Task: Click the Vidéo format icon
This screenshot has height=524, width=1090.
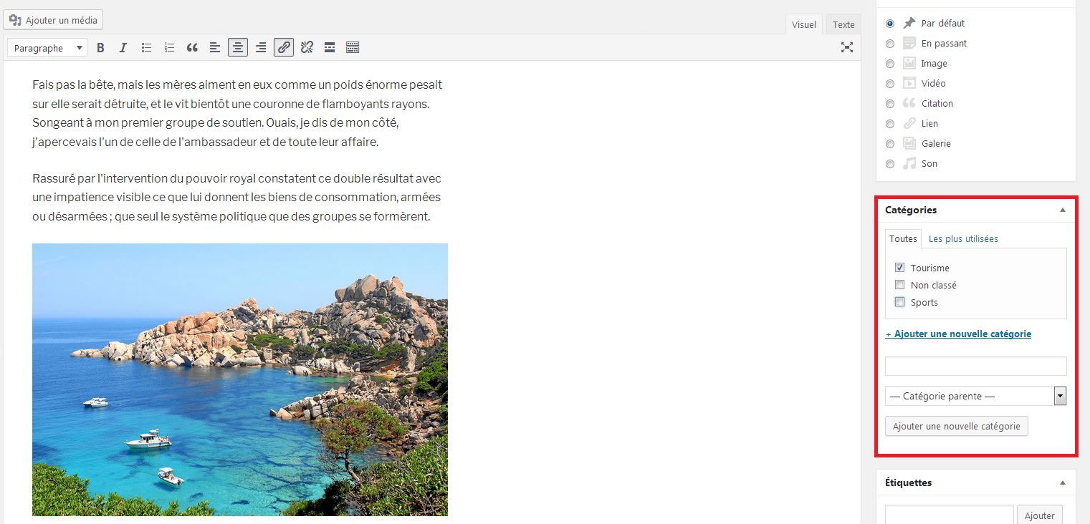Action: 909,83
